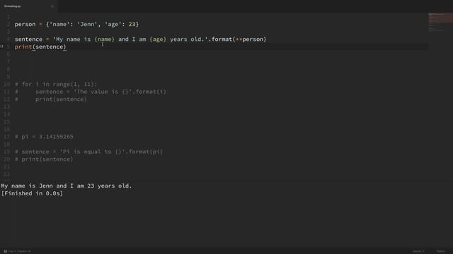Image resolution: width=453 pixels, height=254 pixels.
Task: Click line number 22 in the gutter
Action: pyautogui.click(x=6, y=174)
